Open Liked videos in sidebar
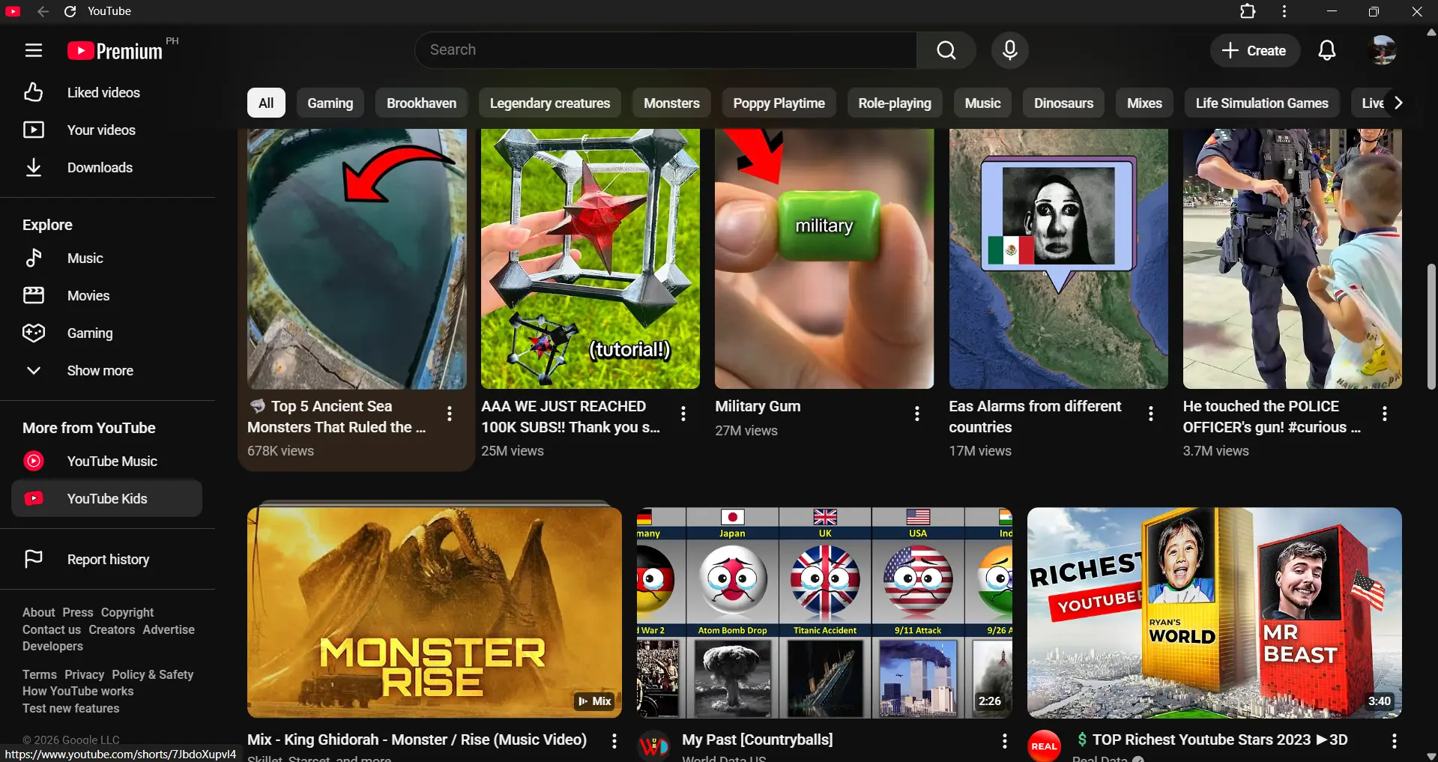The width and height of the screenshot is (1438, 762). [x=107, y=92]
